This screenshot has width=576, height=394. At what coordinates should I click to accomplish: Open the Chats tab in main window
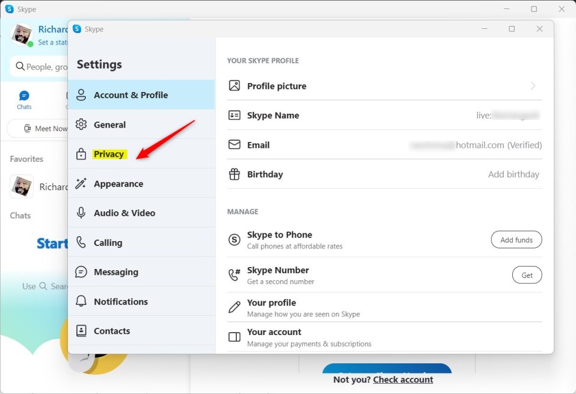point(24,100)
